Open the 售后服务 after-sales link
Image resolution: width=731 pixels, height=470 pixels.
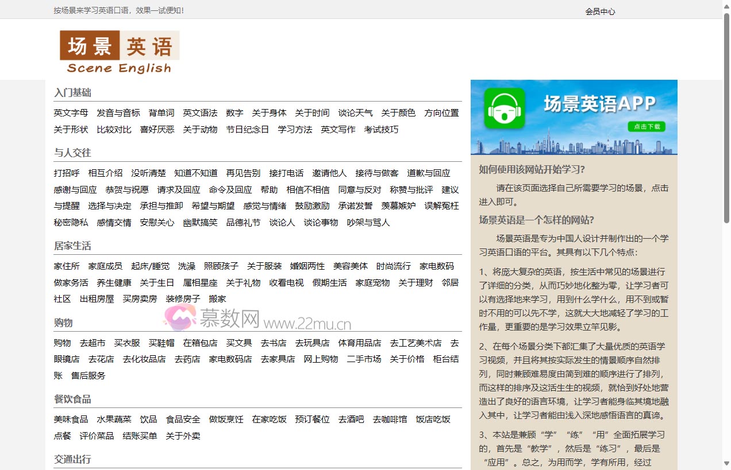pyautogui.click(x=88, y=376)
